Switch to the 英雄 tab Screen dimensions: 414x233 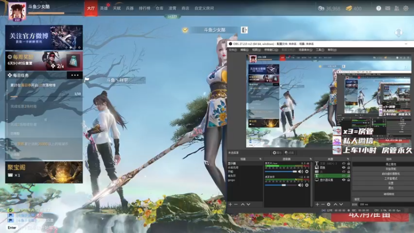point(104,8)
